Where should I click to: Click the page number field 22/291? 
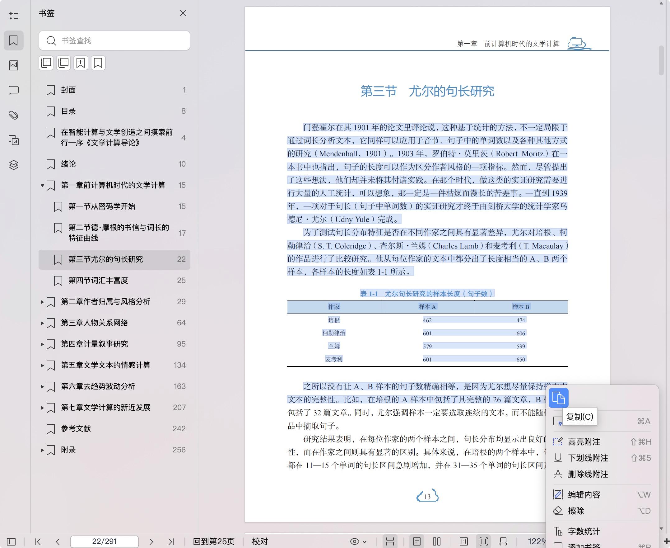(x=105, y=541)
